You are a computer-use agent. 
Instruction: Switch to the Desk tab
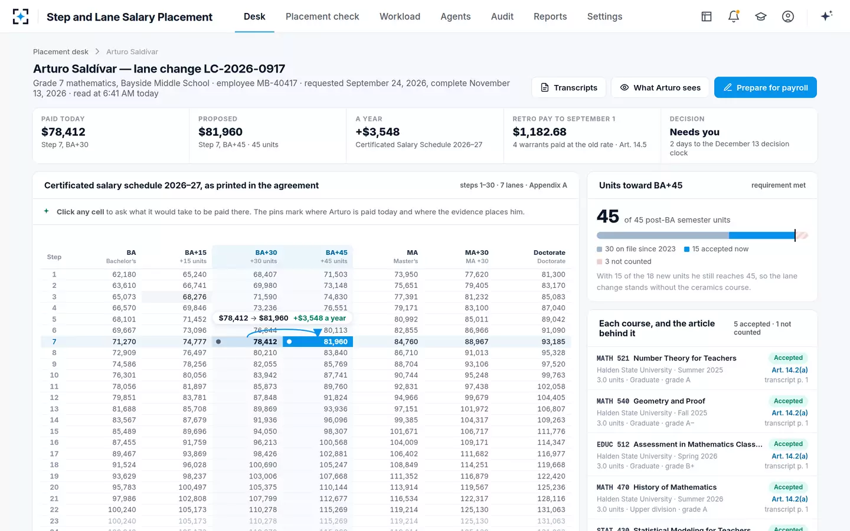pyautogui.click(x=254, y=17)
